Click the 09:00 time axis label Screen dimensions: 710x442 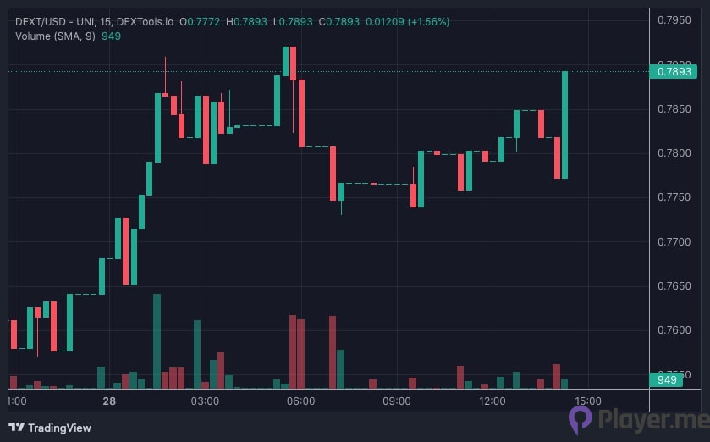pyautogui.click(x=397, y=401)
